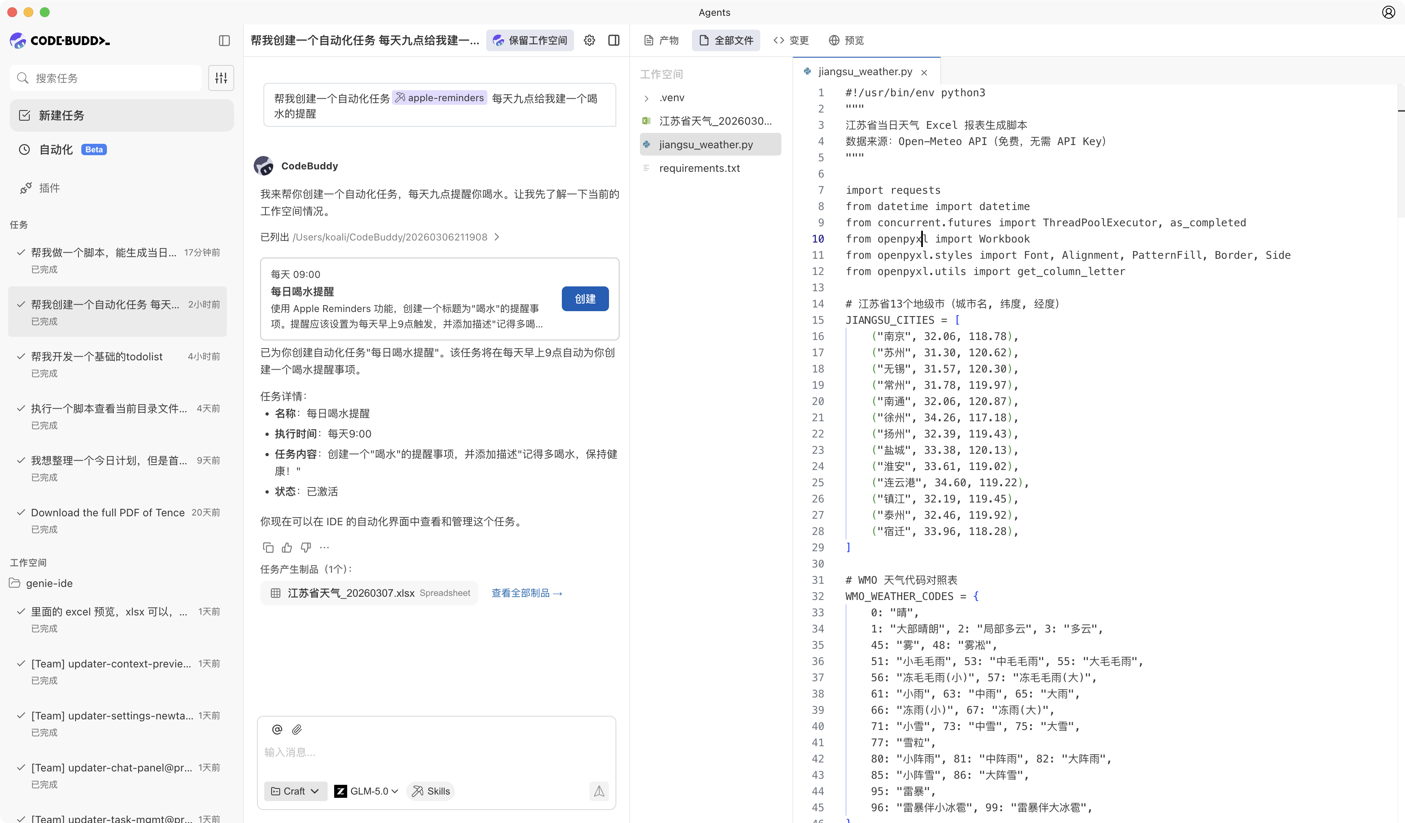Click the task filter sliders icon
Viewport: 1405px width, 823px height.
pyautogui.click(x=221, y=78)
